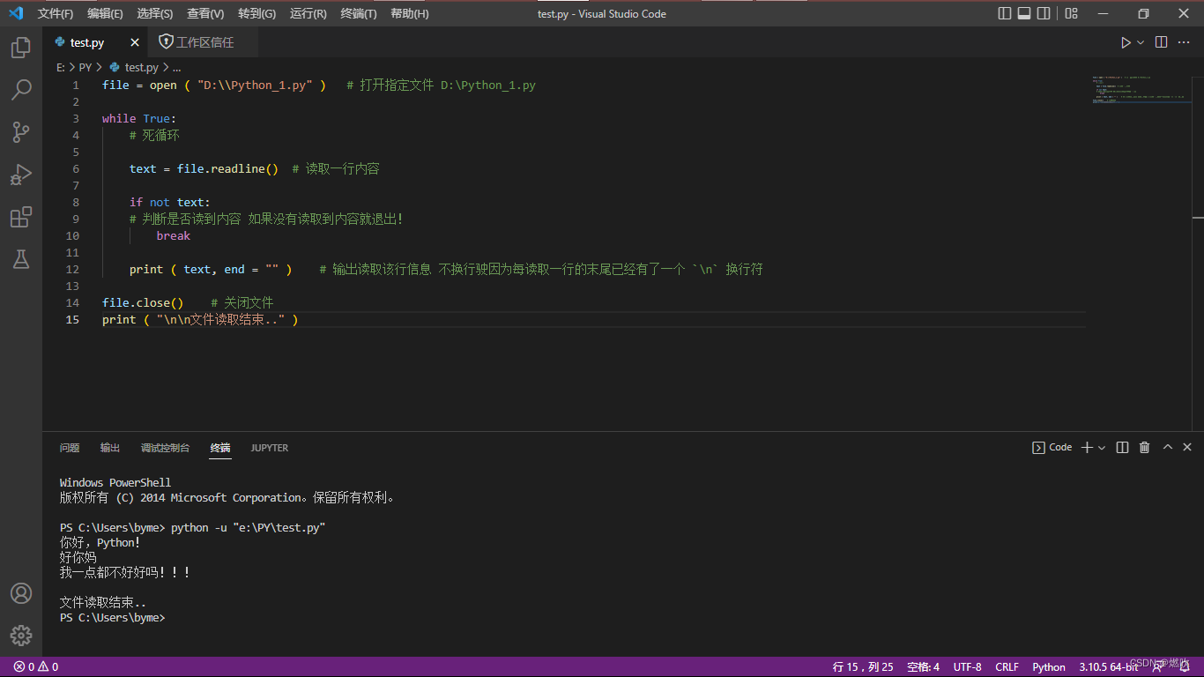This screenshot has height=677, width=1204.
Task: Split the editor to the right
Action: pyautogui.click(x=1162, y=42)
